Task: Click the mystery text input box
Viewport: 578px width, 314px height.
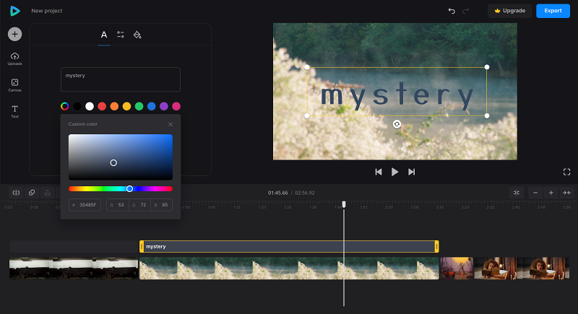Action: click(121, 79)
